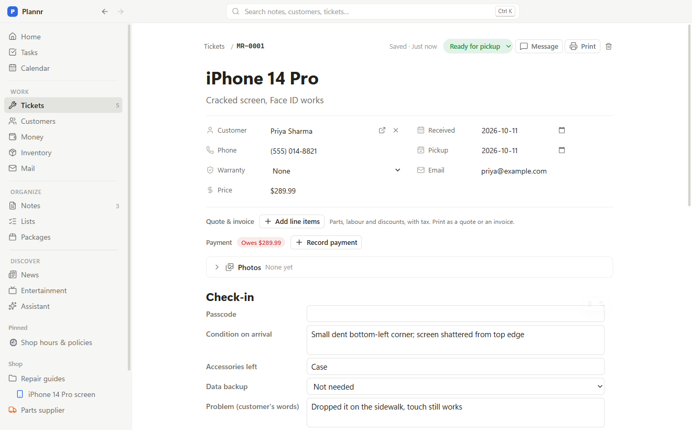692x430 pixels.
Task: Remove Priya Sharma from the customer field
Action: [396, 131]
